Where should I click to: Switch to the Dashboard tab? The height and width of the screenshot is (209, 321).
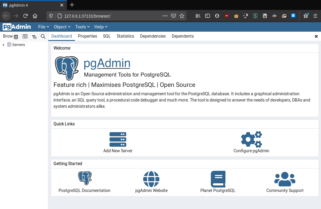click(x=62, y=36)
